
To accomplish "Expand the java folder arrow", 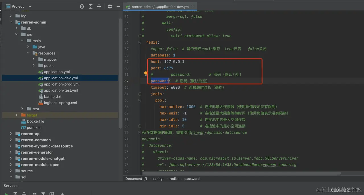I will 28,47.
